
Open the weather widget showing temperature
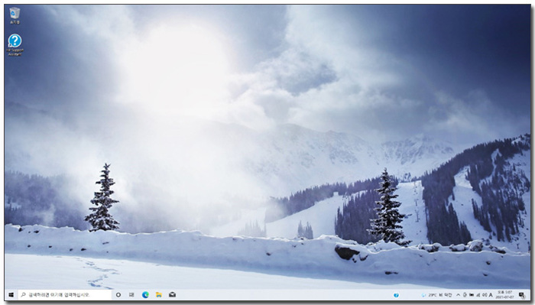point(437,295)
